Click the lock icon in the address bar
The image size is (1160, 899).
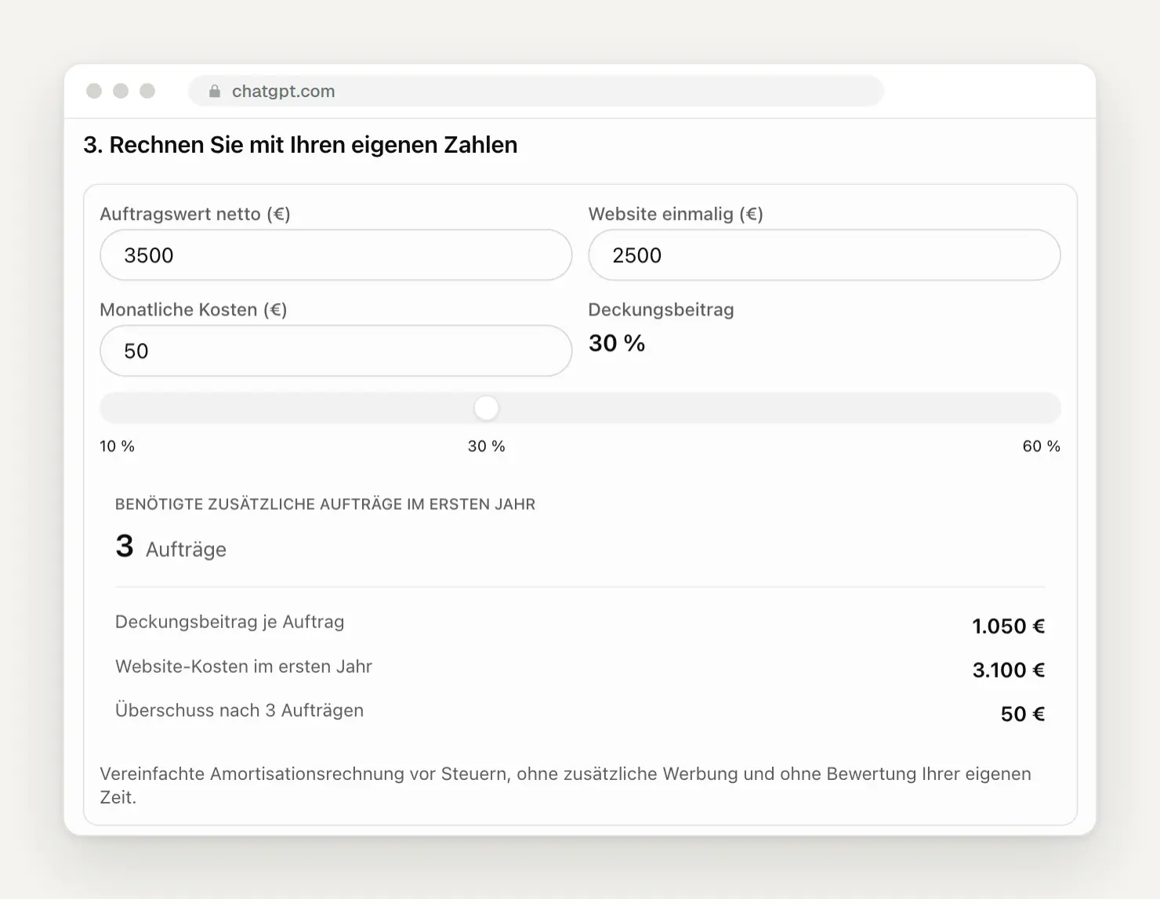pyautogui.click(x=215, y=92)
